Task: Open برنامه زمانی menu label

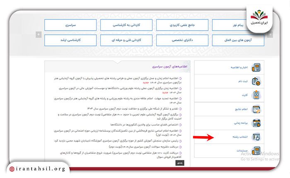Action: pyautogui.click(x=241, y=123)
